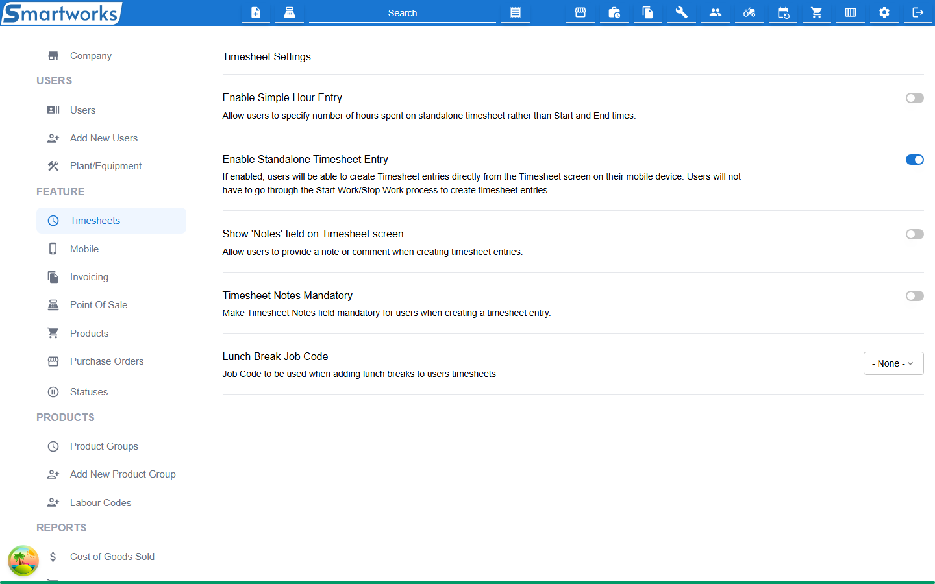Click the logout icon in top toolbar
Screen dimensions: 935x584
click(x=918, y=12)
